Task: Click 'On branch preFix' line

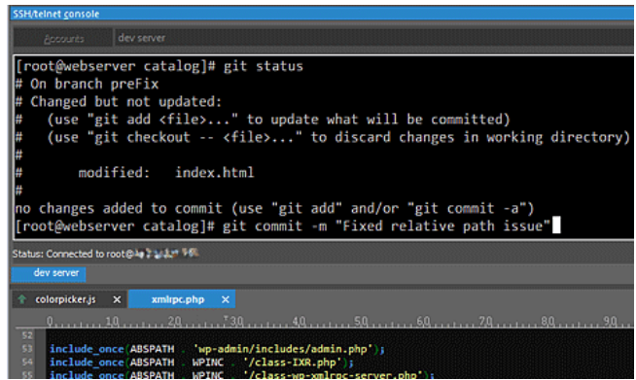Action: click(87, 84)
